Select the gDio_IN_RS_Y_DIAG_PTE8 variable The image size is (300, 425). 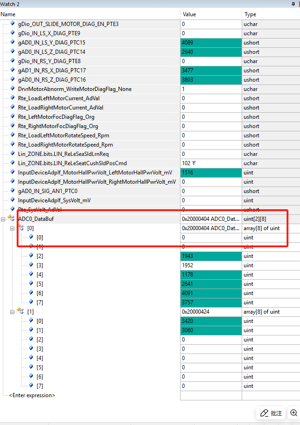49,61
